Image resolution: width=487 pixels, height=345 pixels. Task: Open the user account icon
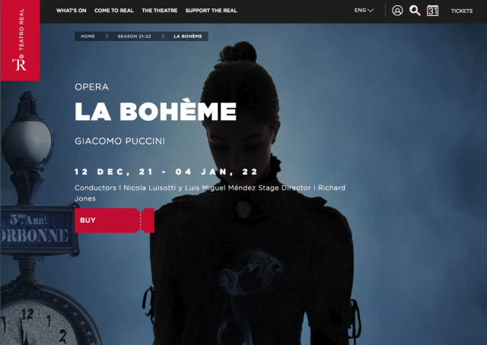tap(397, 11)
